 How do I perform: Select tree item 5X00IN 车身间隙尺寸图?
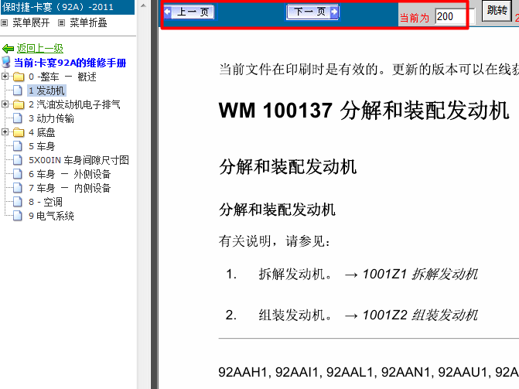[79, 160]
